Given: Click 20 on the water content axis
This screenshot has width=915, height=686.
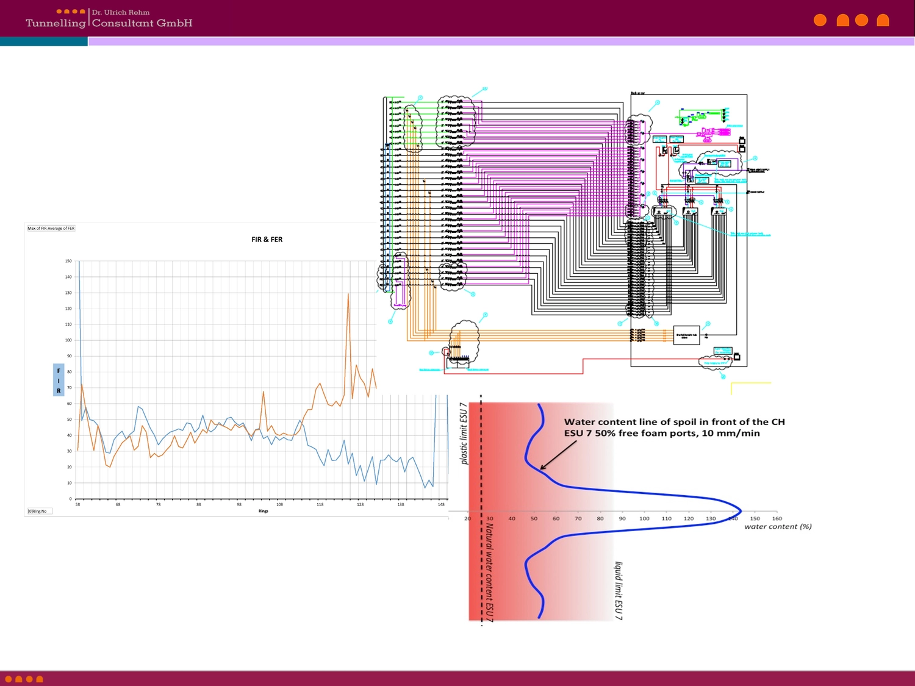Looking at the screenshot, I should pos(468,519).
